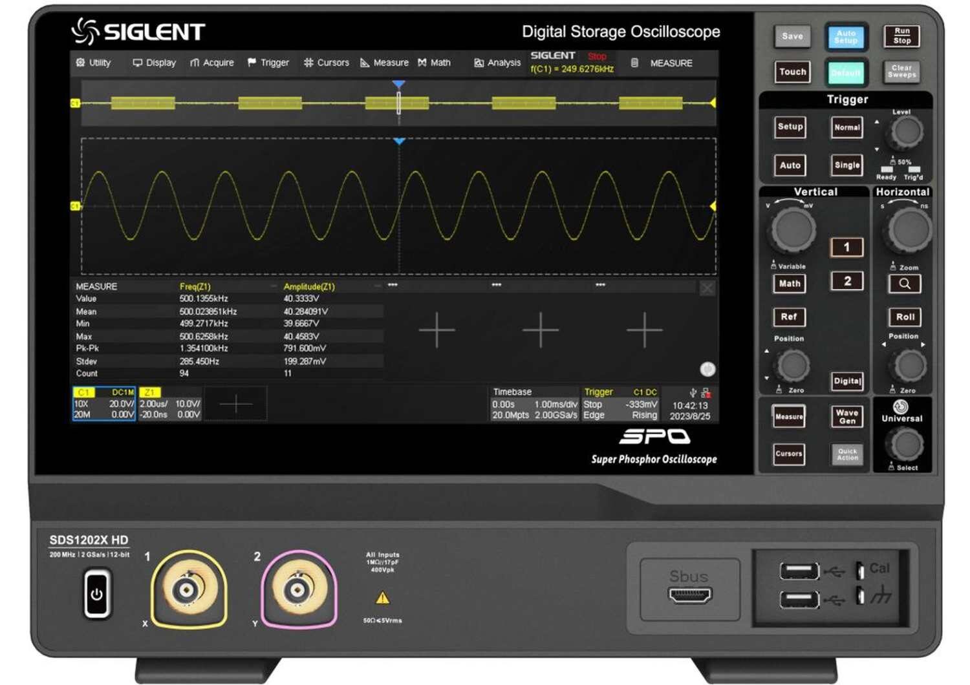
Task: Push the Default button
Action: click(846, 72)
